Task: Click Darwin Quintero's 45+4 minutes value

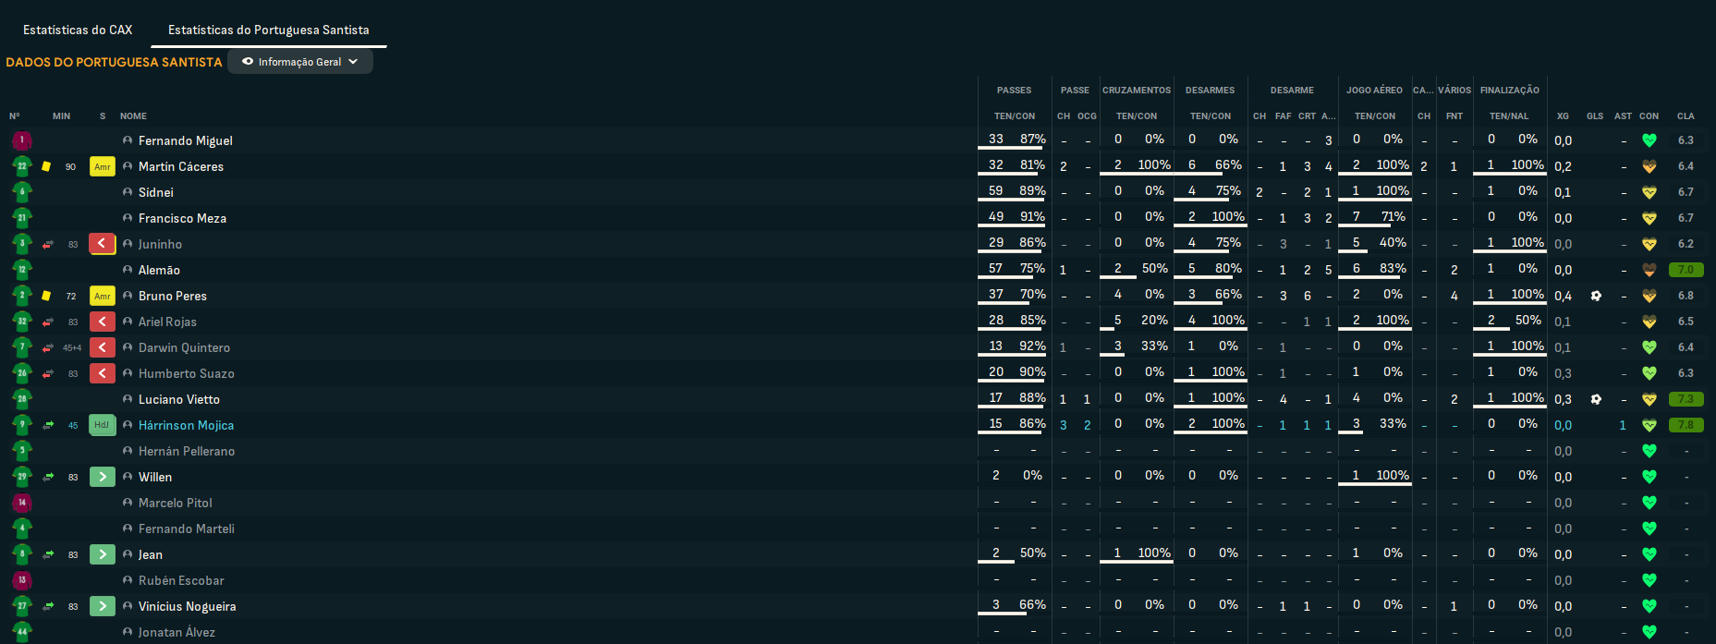Action: (x=72, y=348)
